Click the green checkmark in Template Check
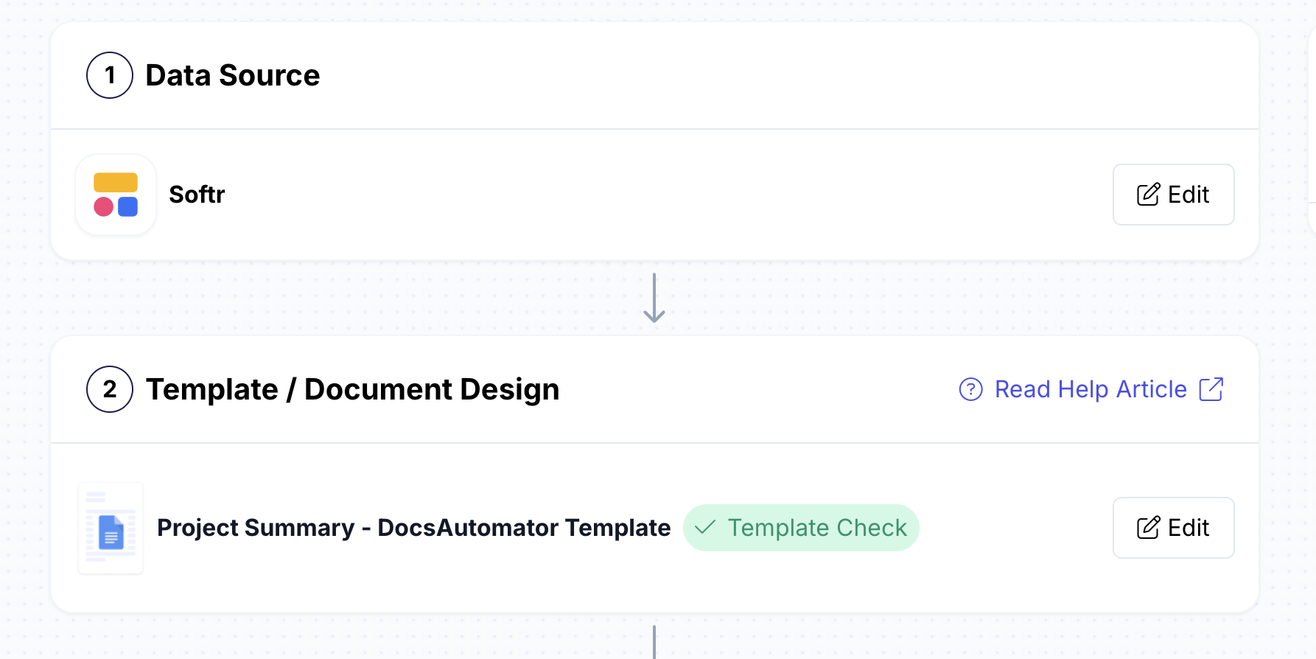Image resolution: width=1316 pixels, height=659 pixels. (705, 528)
